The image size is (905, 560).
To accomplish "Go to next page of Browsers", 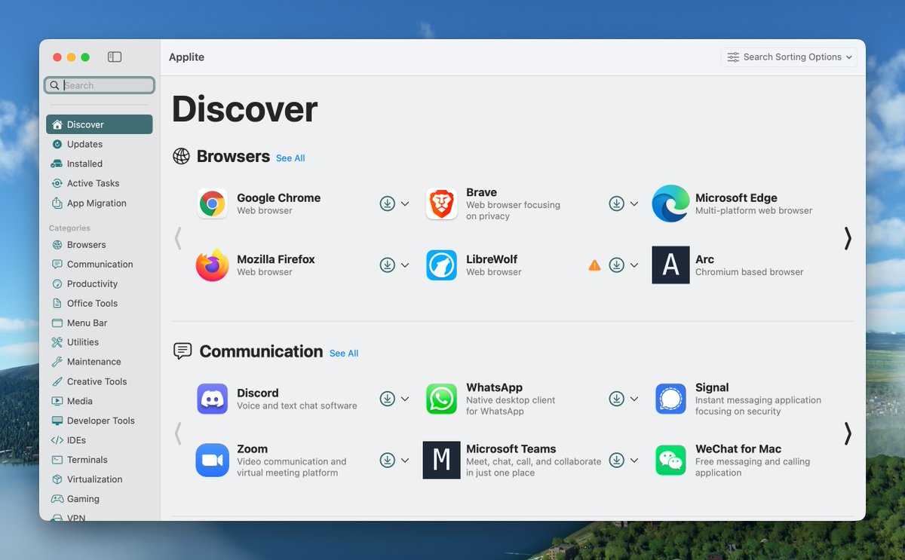I will click(x=848, y=238).
